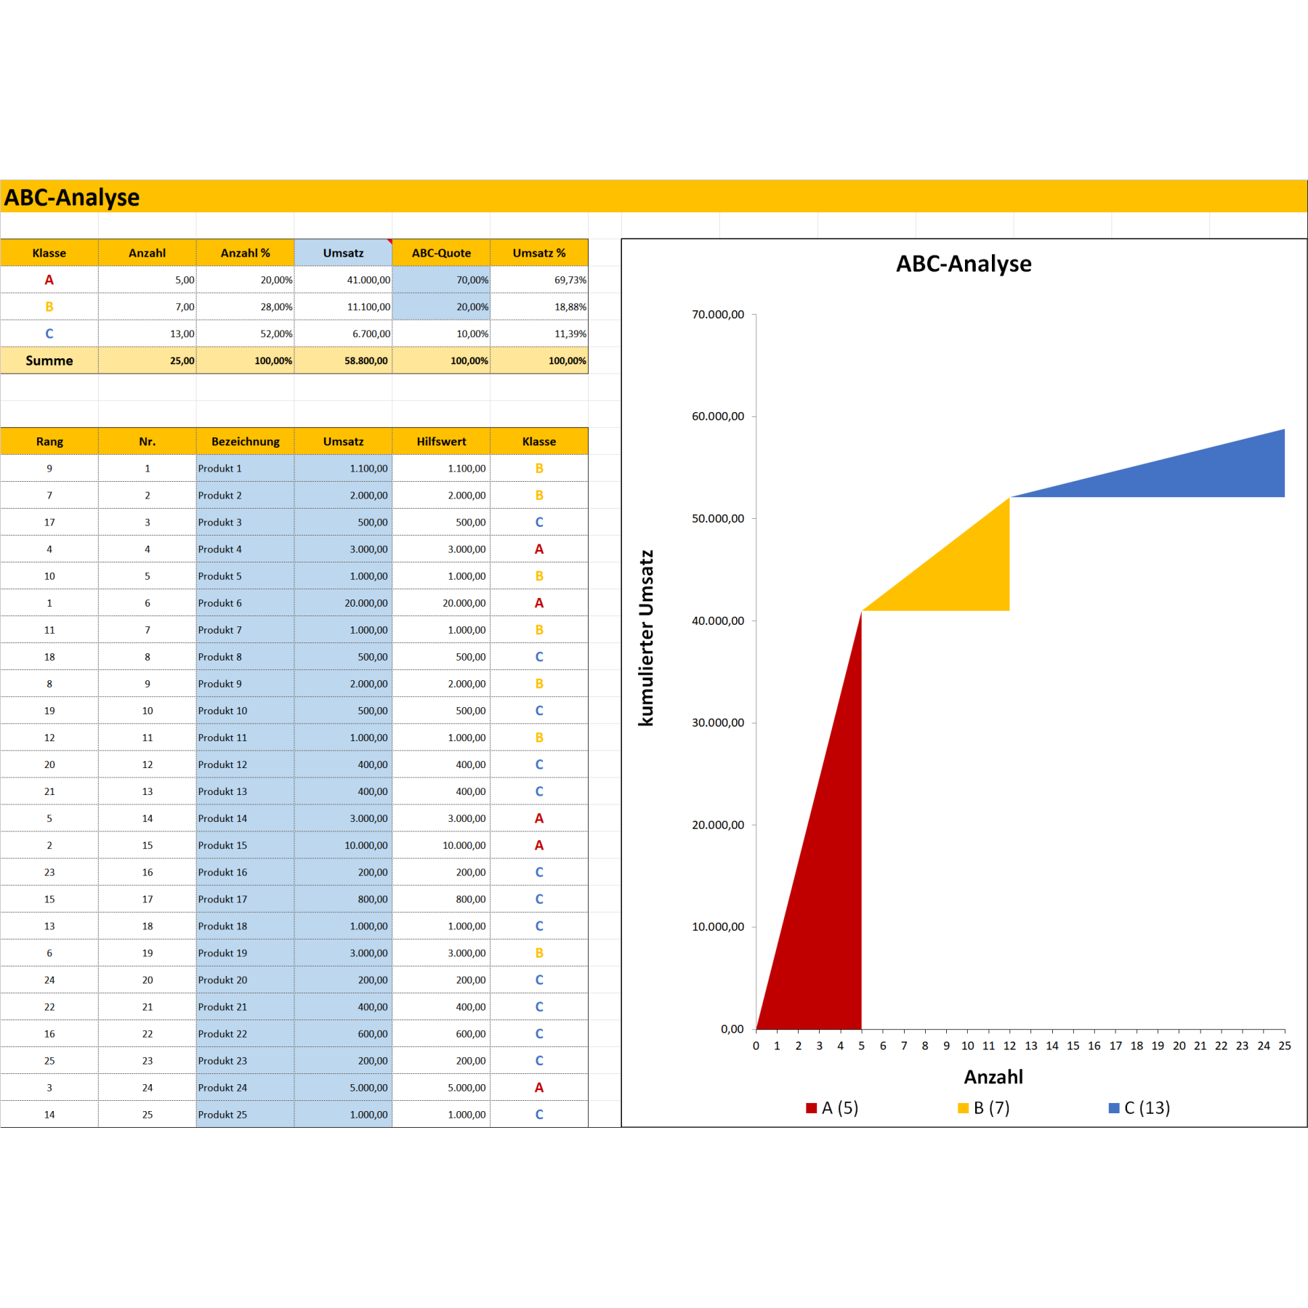
Task: Click the 'Nr.' column header
Action: click(x=148, y=441)
